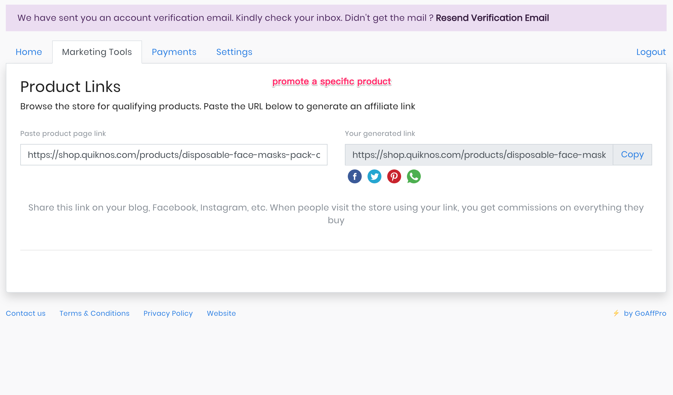This screenshot has width=673, height=395.
Task: Send link through WhatsApp icon
Action: 414,176
